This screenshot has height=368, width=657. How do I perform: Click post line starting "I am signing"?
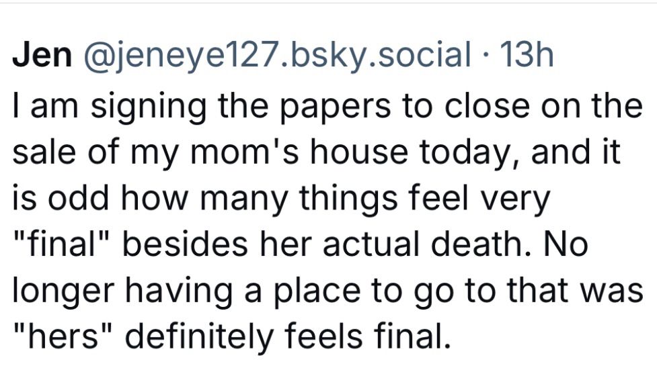[327, 106]
